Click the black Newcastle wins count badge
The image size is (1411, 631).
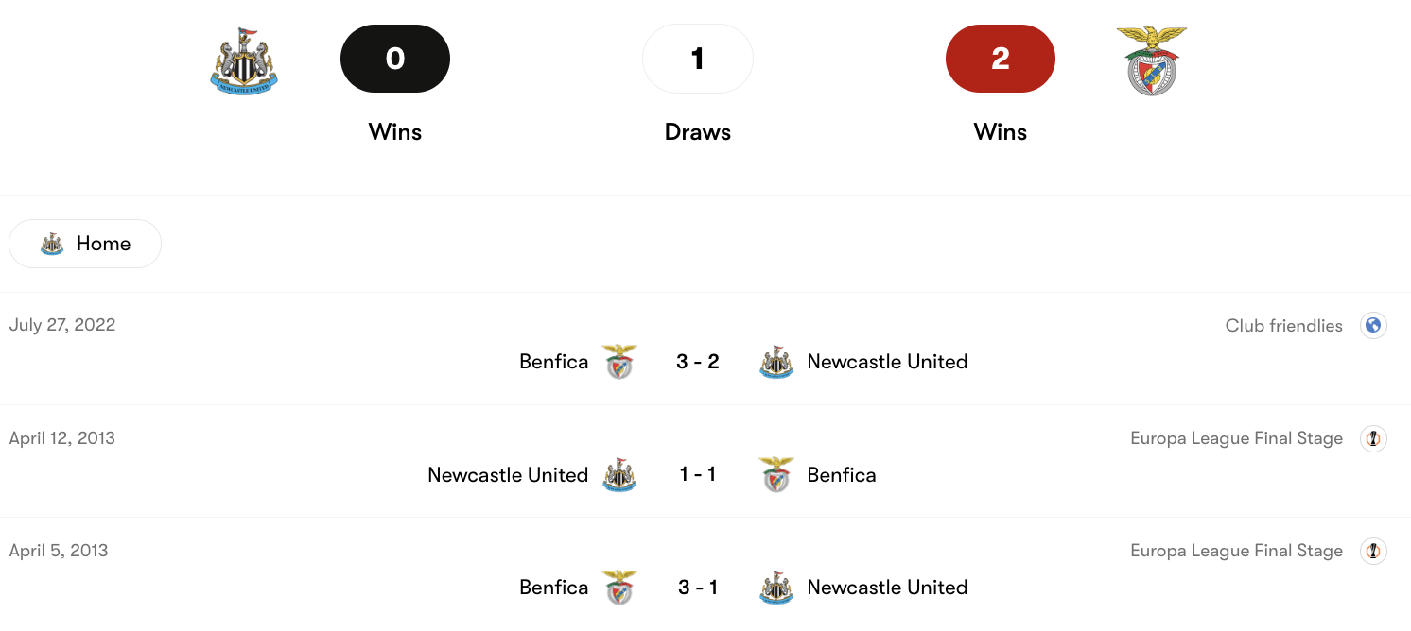(395, 59)
